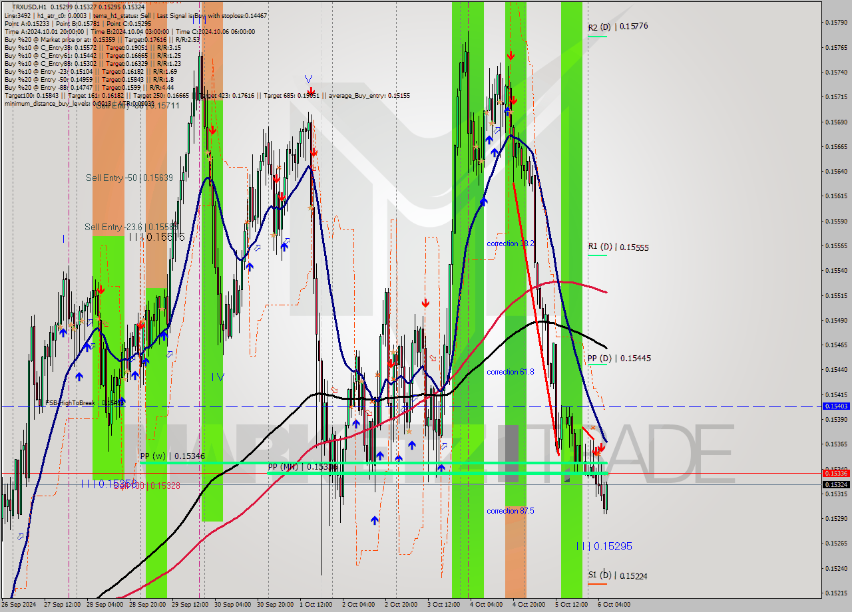Viewport: 852px width, 612px height.
Task: Click the 'PP (w) | 0.15346' weekly pivot label
Action: coord(171,456)
